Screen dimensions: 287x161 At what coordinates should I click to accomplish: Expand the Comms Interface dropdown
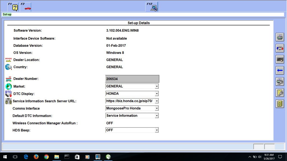[x=157, y=108]
